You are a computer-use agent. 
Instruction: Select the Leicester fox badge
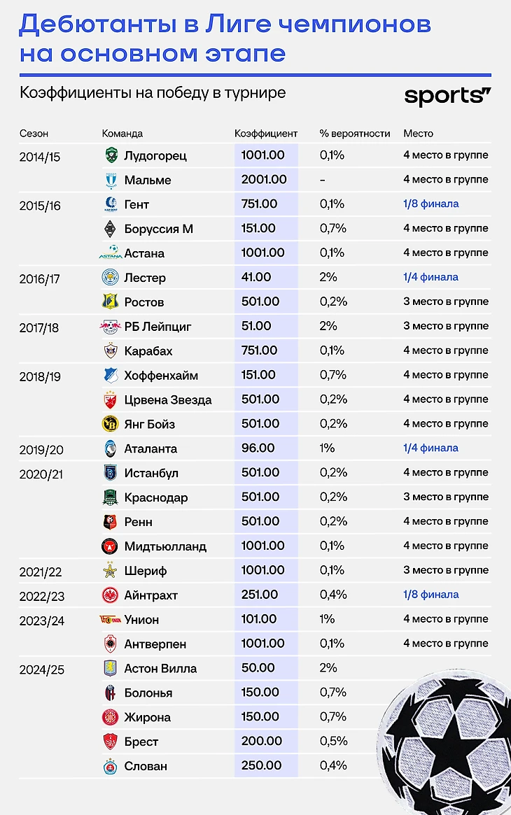pyautogui.click(x=110, y=277)
